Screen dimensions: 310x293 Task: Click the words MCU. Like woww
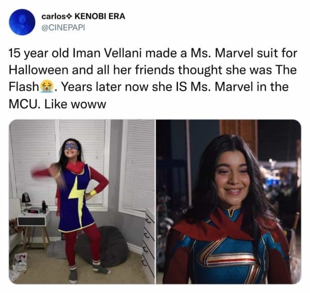tap(57, 104)
